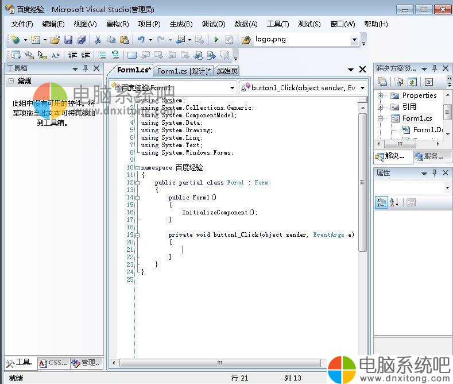453x384 pixels.
Task: Show categorized view in Properties panel
Action: (381, 202)
